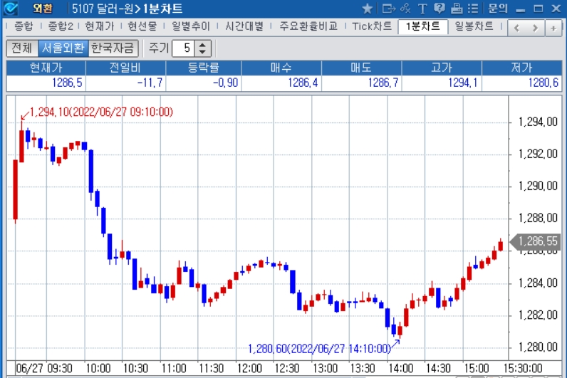Increase the 주기 period with up arrow
567x378 pixels.
point(203,44)
